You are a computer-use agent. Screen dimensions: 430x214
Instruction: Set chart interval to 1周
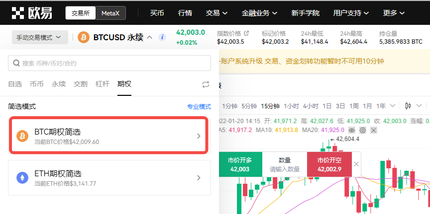354,106
